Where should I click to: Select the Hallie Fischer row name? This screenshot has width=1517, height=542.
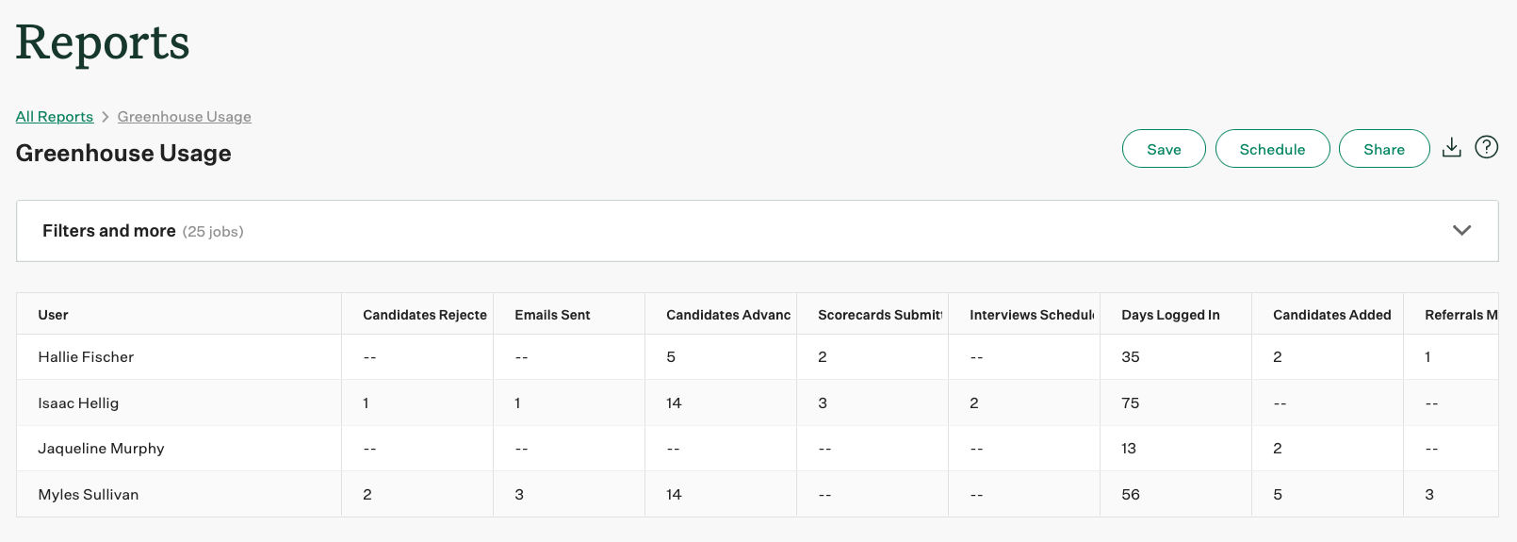click(x=86, y=357)
